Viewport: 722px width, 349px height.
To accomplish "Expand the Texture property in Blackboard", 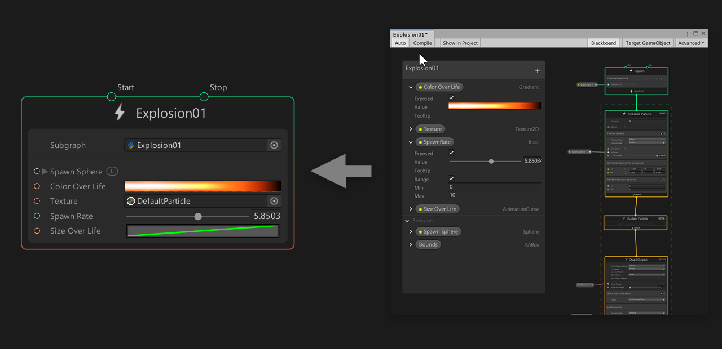I will click(411, 129).
